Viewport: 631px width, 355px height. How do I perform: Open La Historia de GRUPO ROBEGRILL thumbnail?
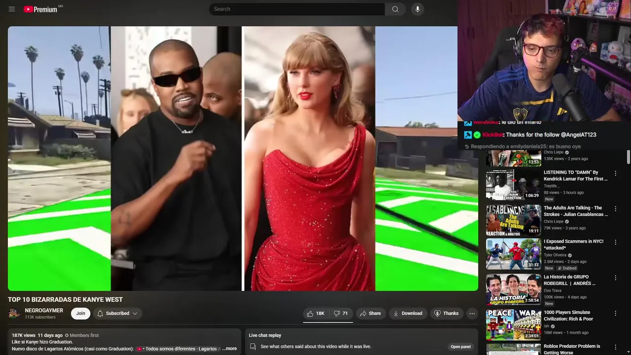pyautogui.click(x=513, y=290)
